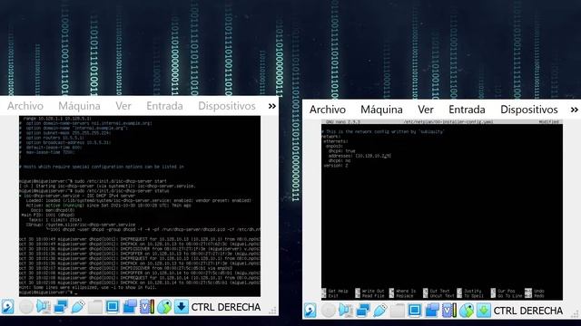
Task: Click V chip virtualization indicator in left VM
Action: [147, 307]
